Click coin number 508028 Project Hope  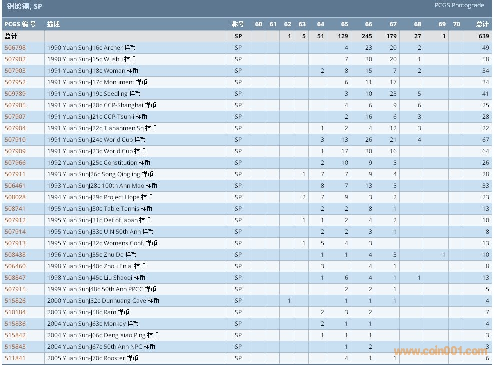tap(15, 197)
